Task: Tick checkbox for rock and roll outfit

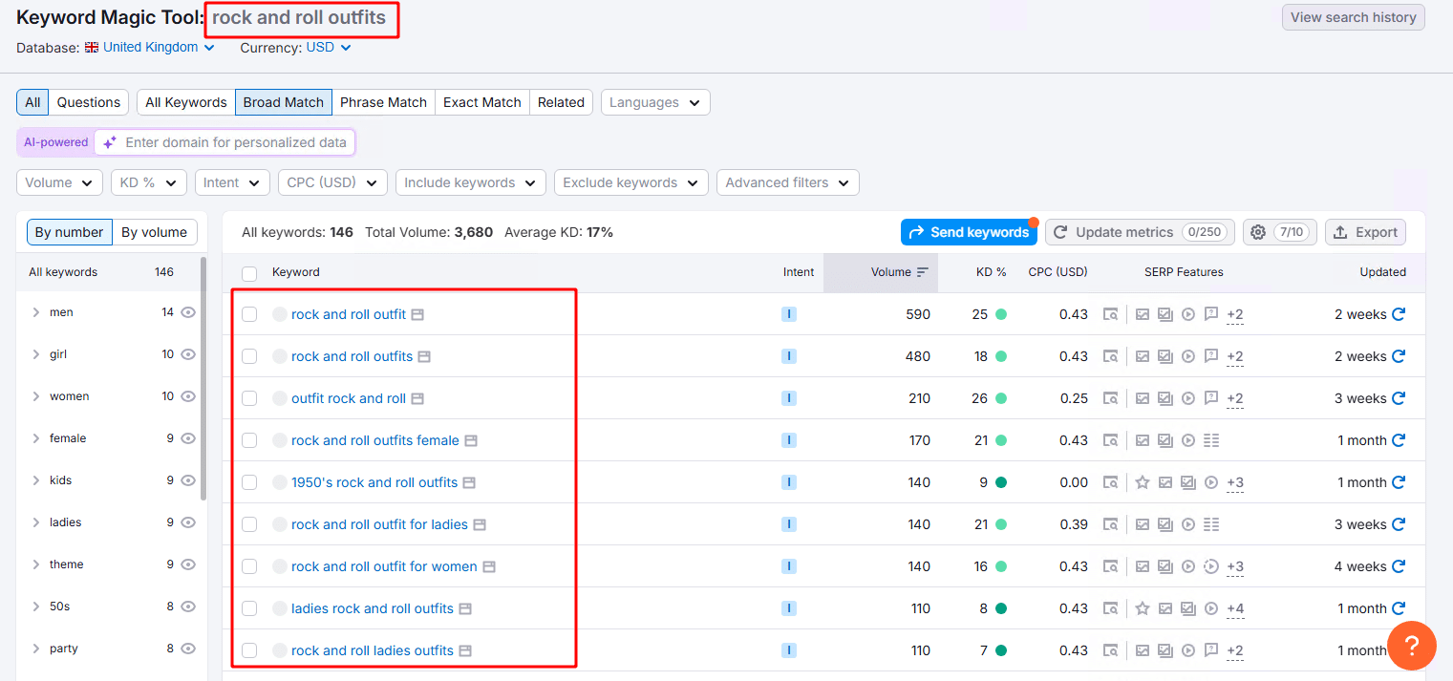Action: pyautogui.click(x=249, y=314)
